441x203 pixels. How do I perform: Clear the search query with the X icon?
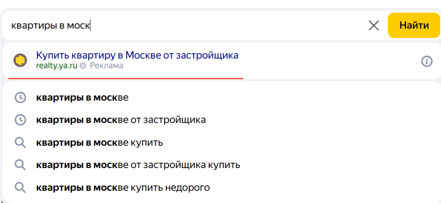(x=373, y=25)
